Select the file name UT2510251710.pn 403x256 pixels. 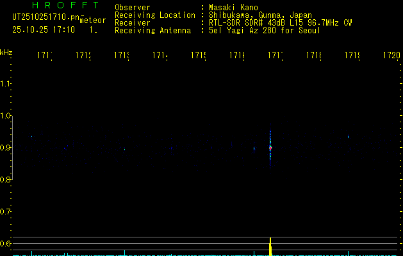tap(45, 17)
